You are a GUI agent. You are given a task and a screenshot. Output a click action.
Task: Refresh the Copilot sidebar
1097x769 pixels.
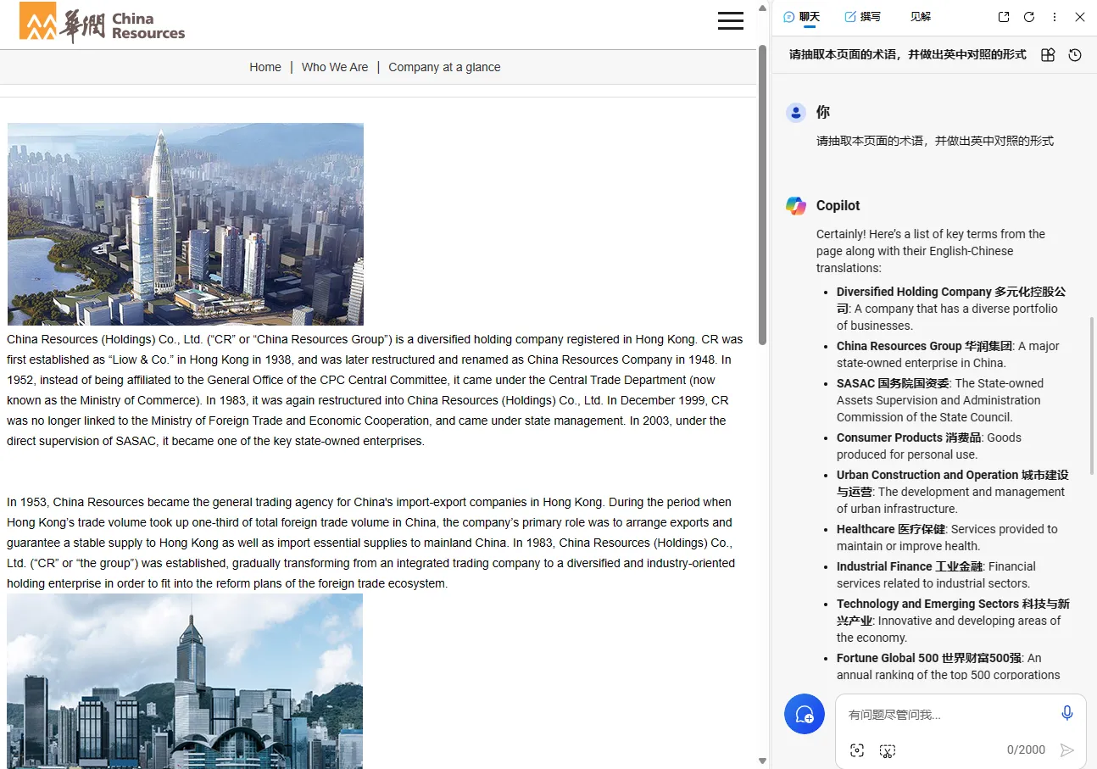coord(1029,17)
